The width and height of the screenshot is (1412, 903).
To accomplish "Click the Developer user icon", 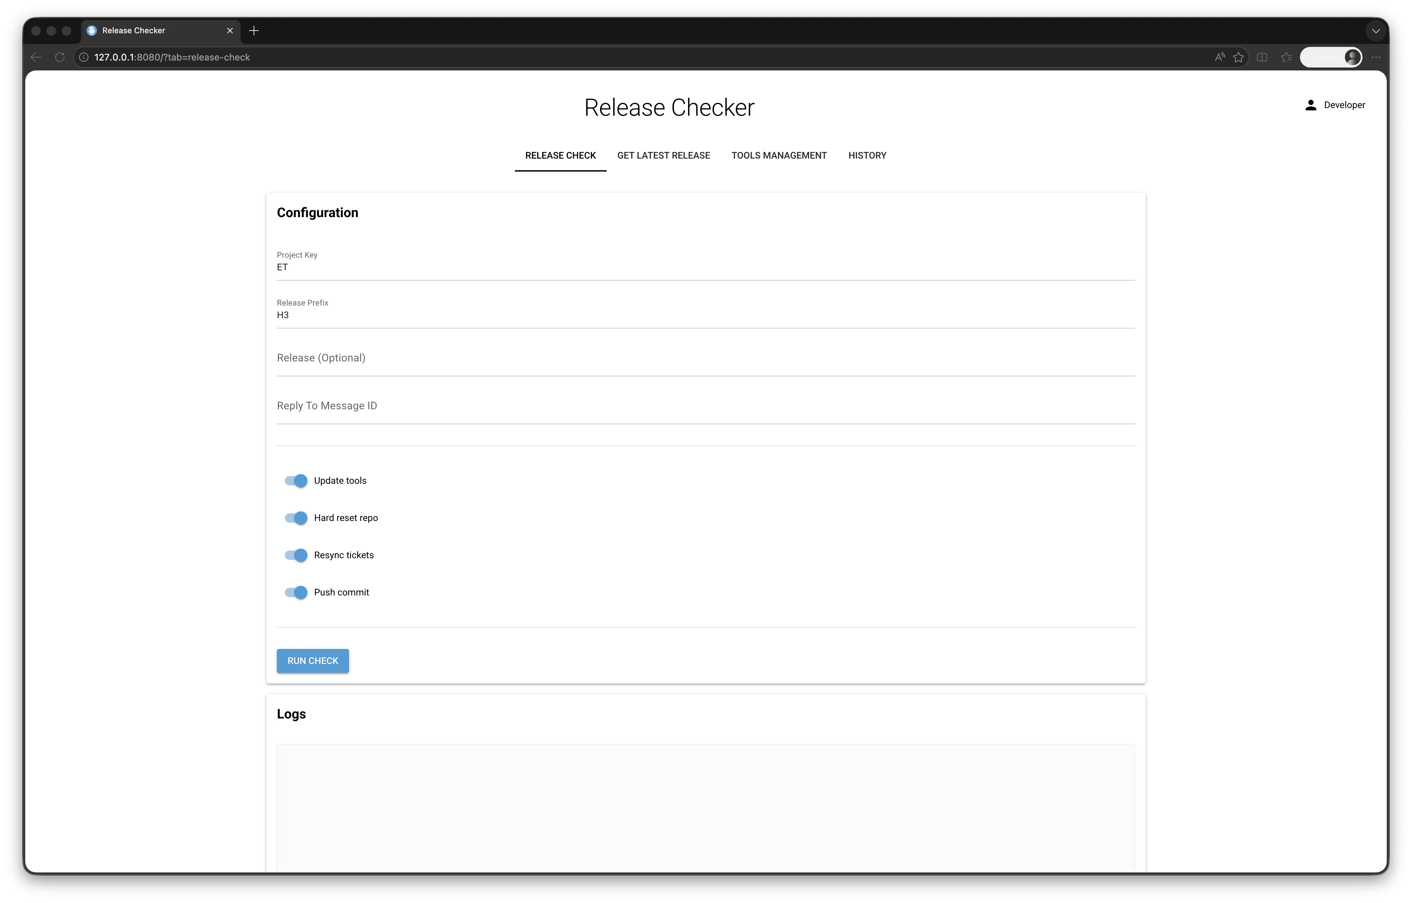I will [x=1311, y=105].
